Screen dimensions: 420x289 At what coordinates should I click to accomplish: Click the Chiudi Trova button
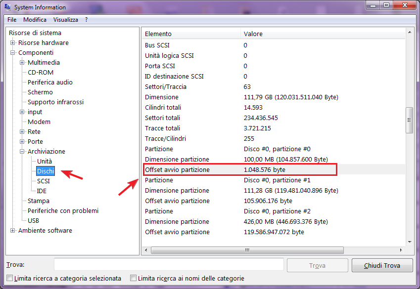point(382,265)
